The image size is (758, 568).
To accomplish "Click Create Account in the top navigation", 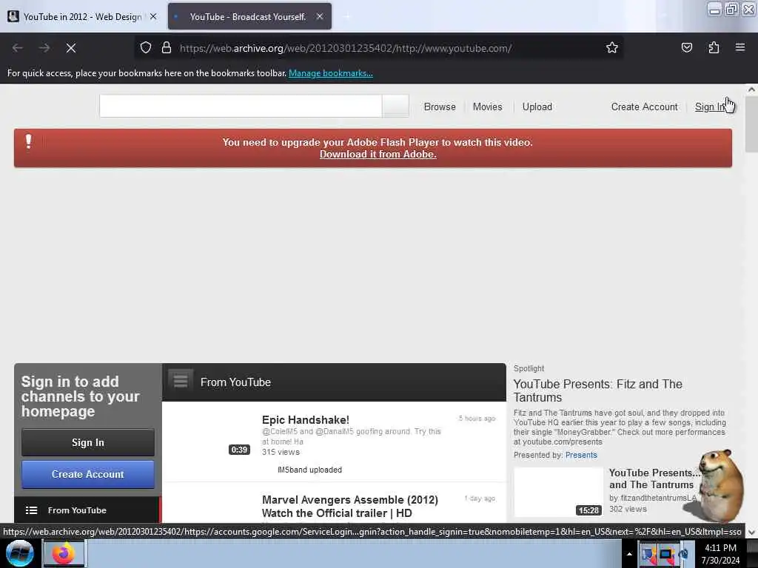I will (x=645, y=106).
